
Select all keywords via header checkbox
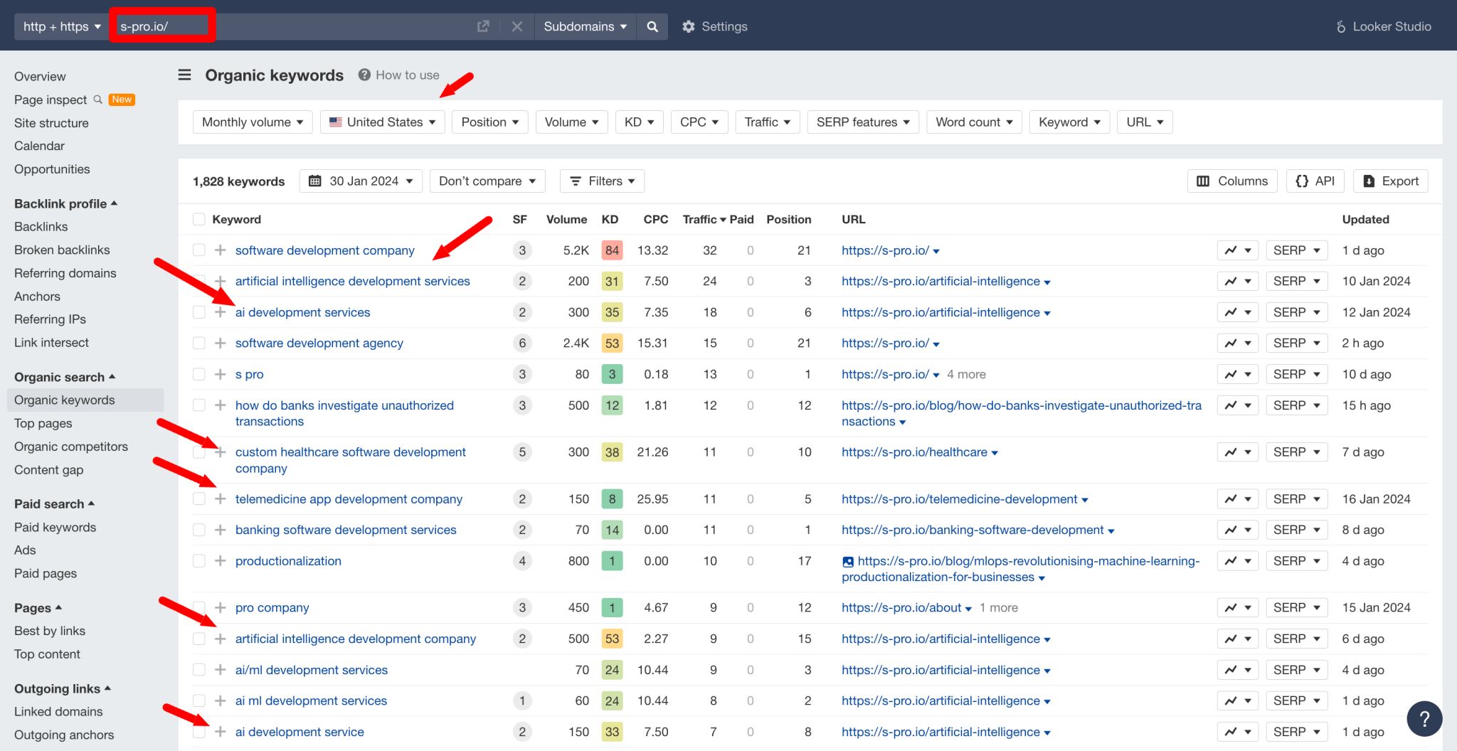pyautogui.click(x=199, y=219)
